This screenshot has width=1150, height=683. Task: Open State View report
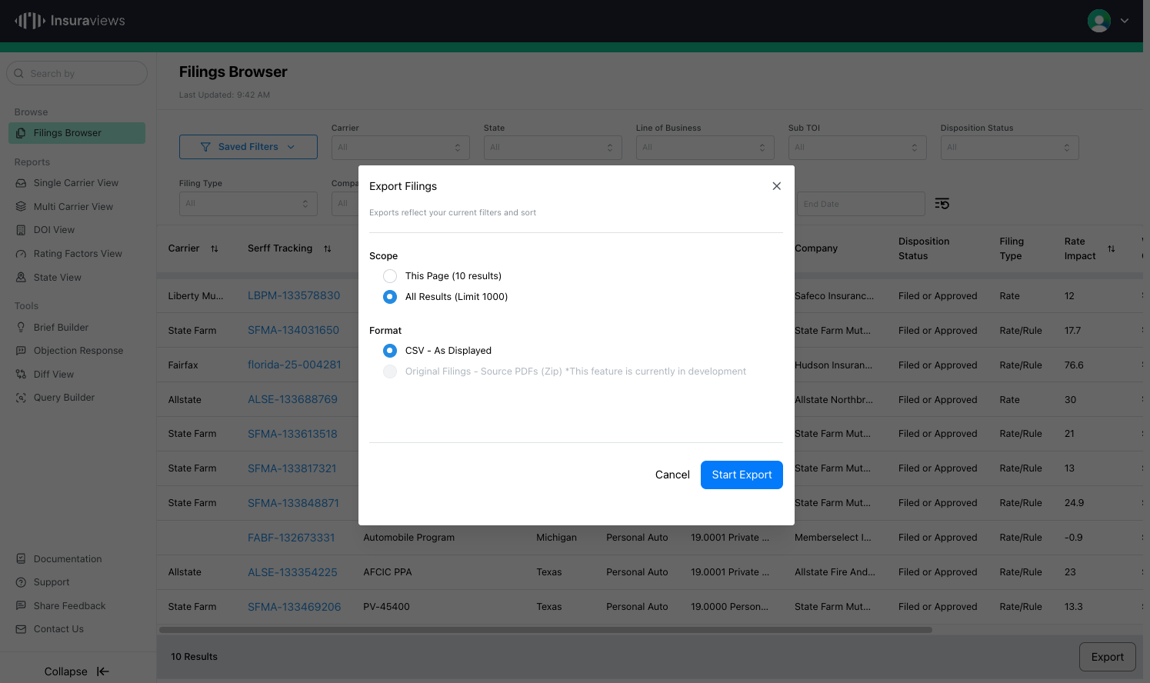point(58,278)
